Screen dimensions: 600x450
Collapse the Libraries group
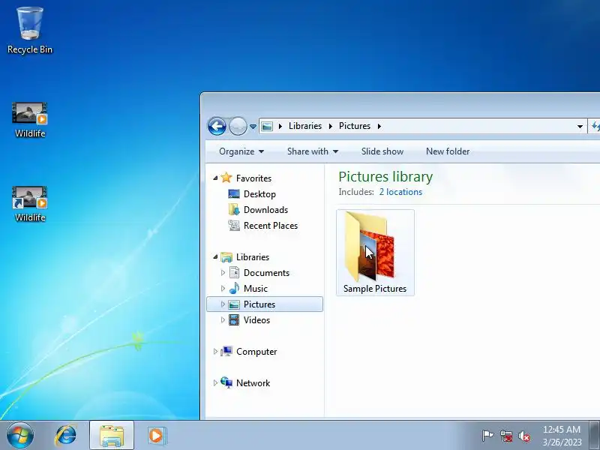click(215, 257)
